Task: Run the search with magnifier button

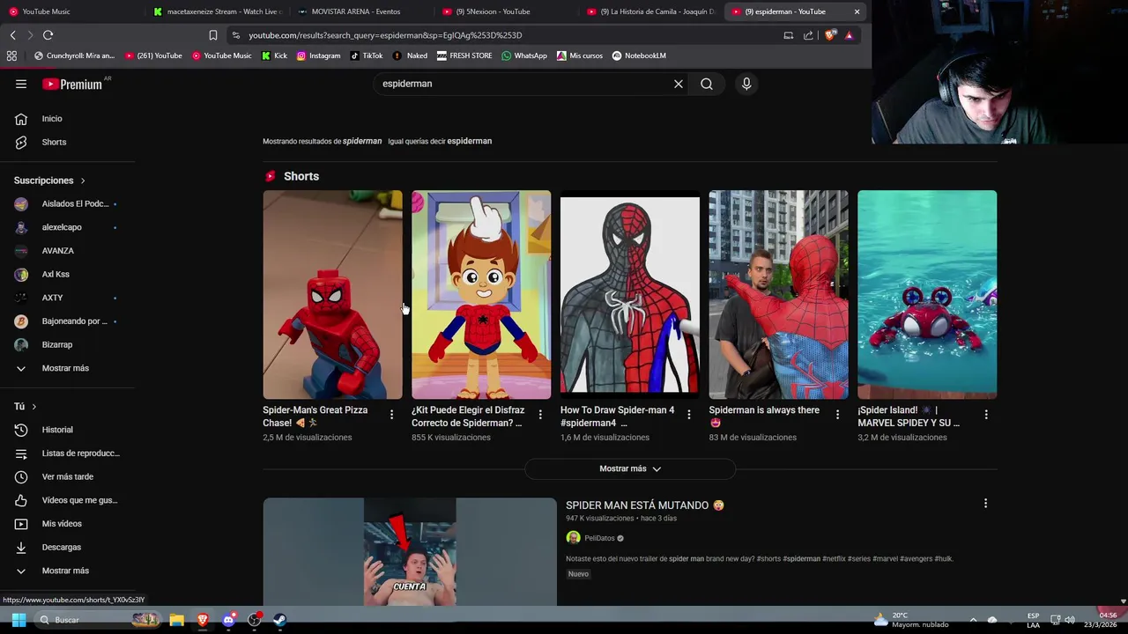Action: coord(707,84)
